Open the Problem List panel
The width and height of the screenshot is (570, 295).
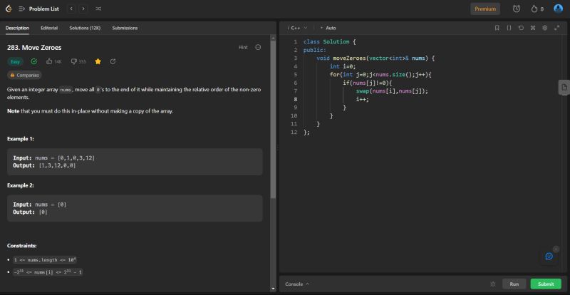click(39, 9)
